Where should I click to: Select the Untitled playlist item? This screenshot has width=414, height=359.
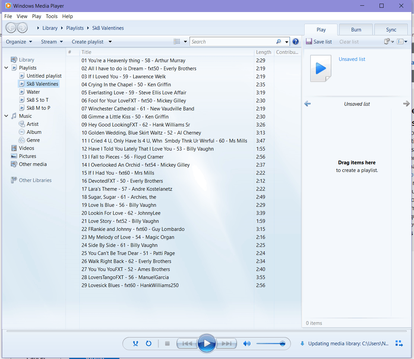[x=44, y=76]
